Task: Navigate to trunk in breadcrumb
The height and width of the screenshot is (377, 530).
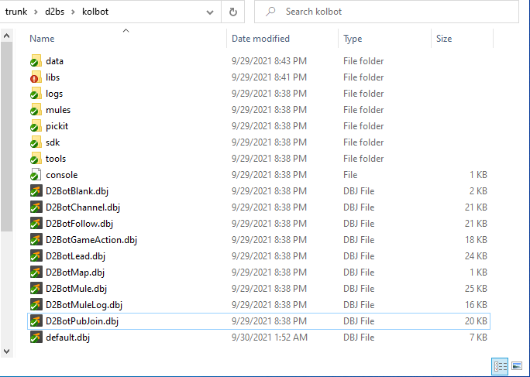Action: click(x=16, y=12)
